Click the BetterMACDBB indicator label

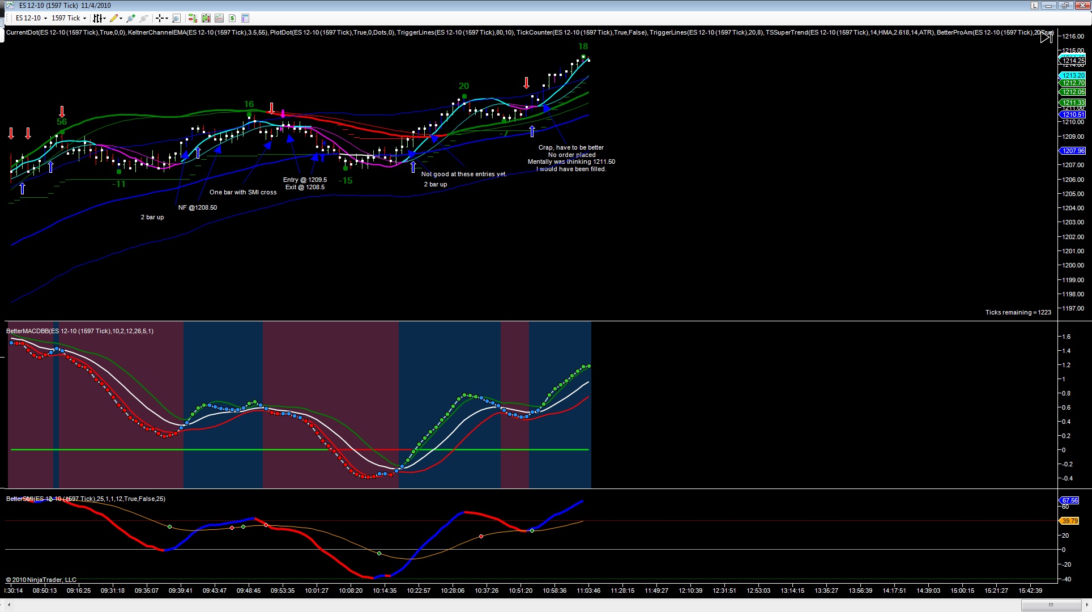click(x=80, y=331)
